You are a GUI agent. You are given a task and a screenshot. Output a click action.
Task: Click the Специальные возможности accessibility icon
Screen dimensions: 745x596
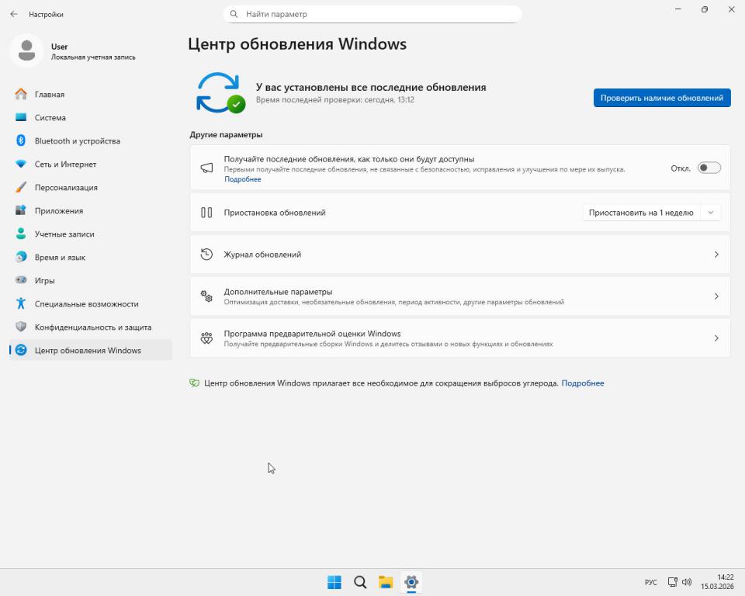coord(21,303)
